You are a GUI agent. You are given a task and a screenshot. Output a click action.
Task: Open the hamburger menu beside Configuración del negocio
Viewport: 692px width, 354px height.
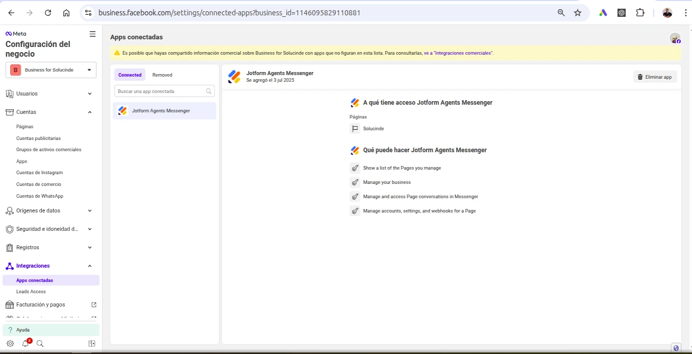[x=92, y=34]
